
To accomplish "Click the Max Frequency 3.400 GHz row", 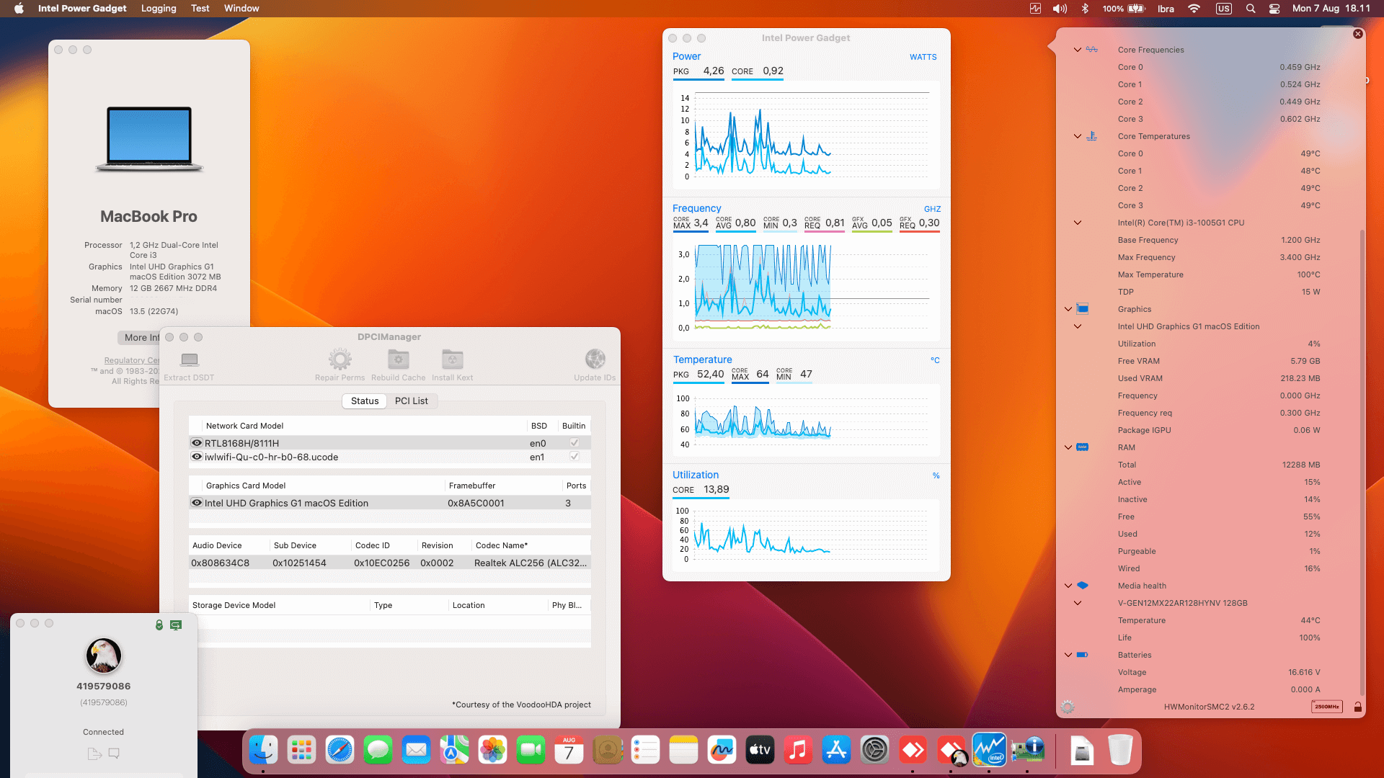I will (x=1218, y=257).
